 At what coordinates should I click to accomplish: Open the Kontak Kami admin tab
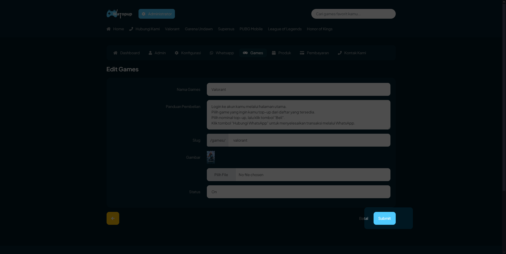pos(352,53)
